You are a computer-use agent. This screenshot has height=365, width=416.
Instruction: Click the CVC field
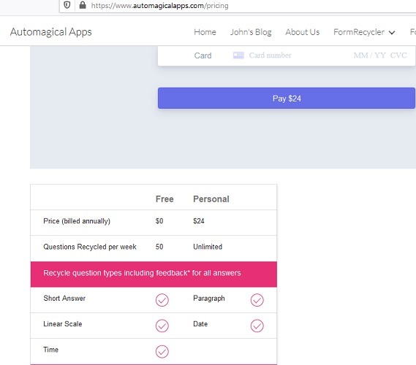point(398,55)
